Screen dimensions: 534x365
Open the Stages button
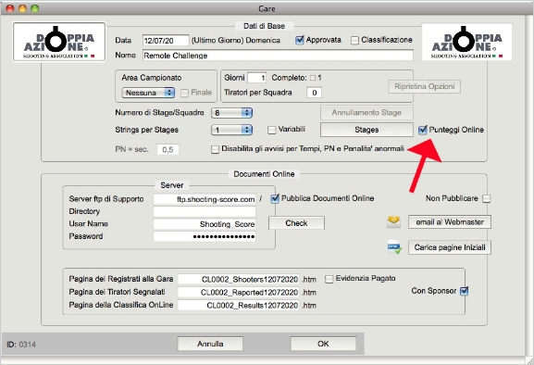[x=366, y=130]
